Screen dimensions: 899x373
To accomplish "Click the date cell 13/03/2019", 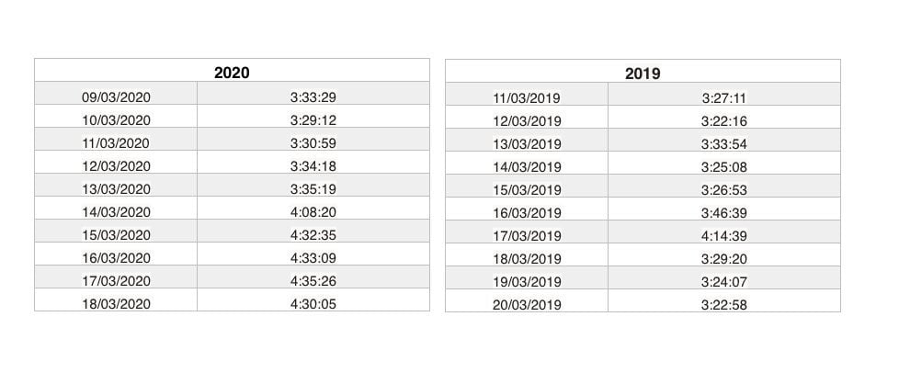I will (x=527, y=140).
